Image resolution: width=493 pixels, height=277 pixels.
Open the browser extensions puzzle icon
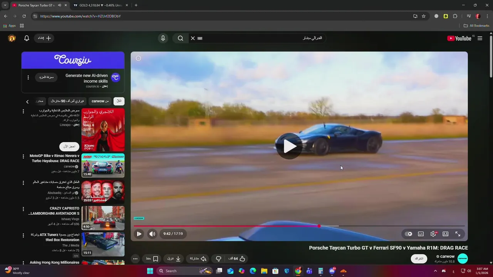pyautogui.click(x=455, y=16)
